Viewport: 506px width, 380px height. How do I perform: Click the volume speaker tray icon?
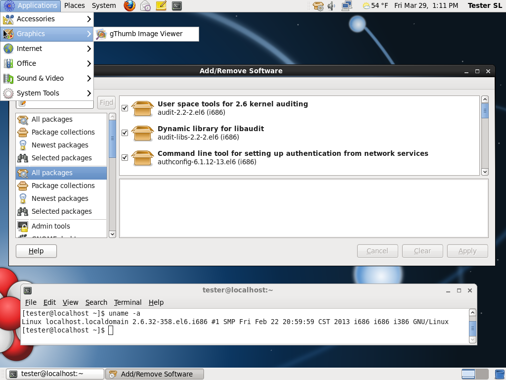coord(332,6)
